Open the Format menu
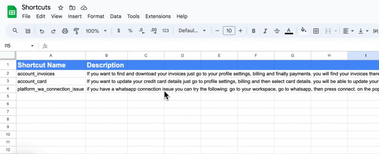379x154 pixels. click(x=96, y=16)
